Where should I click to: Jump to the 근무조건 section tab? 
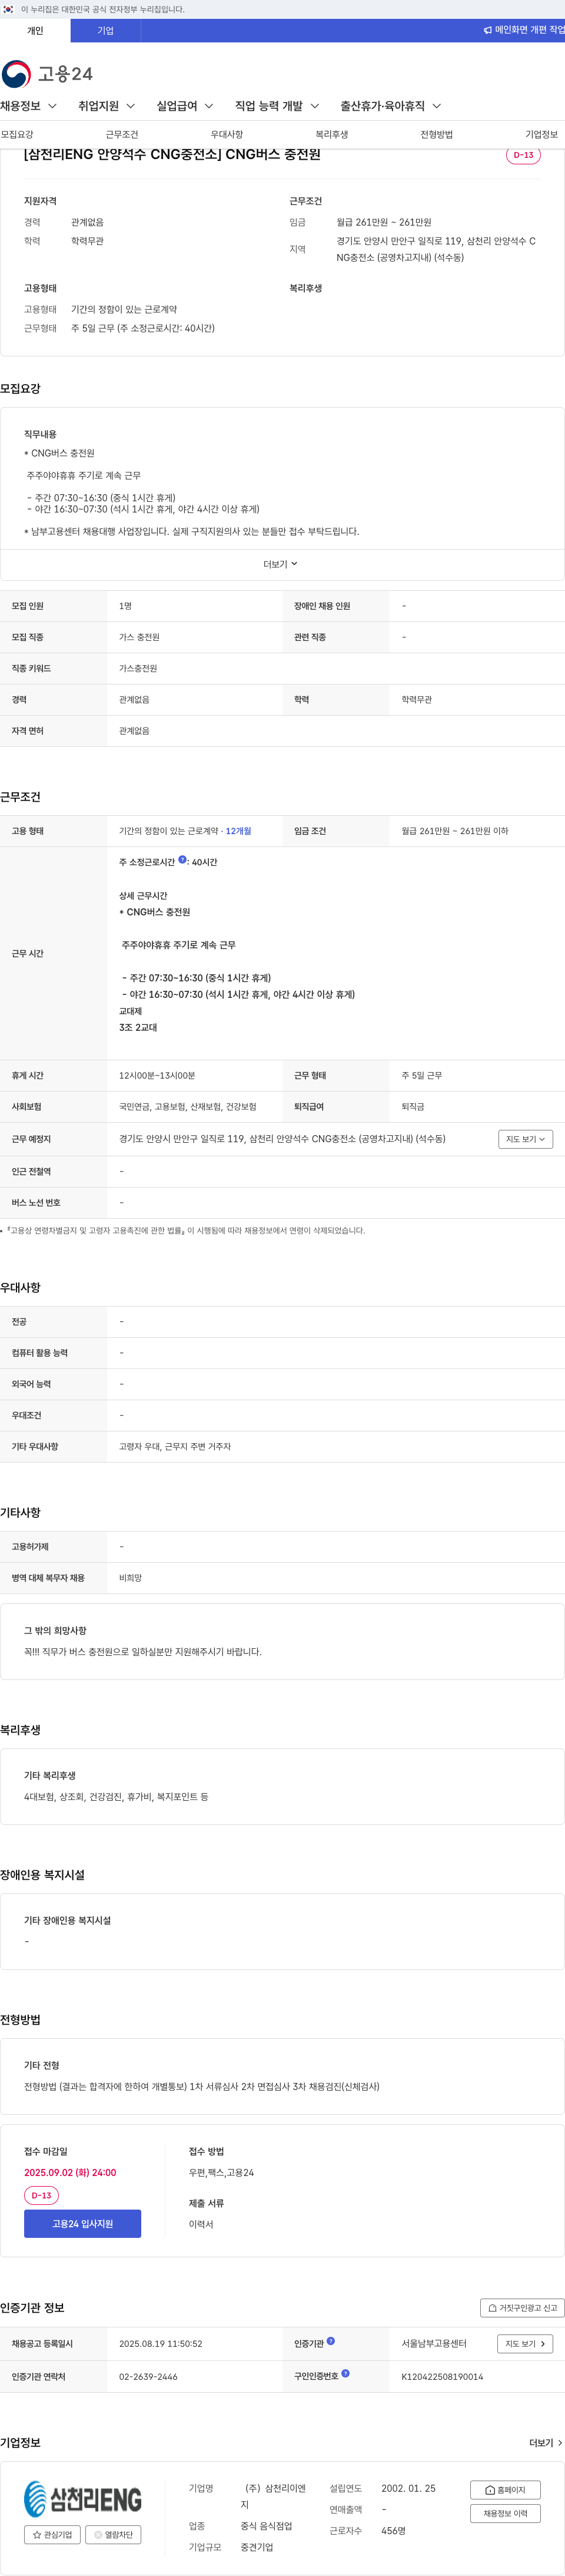point(122,134)
